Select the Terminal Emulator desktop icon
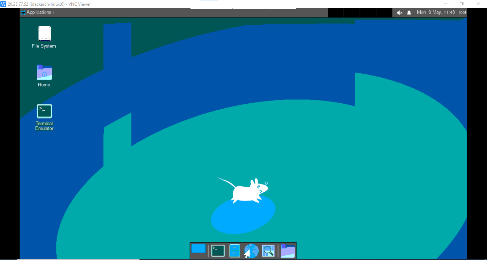 tap(44, 117)
